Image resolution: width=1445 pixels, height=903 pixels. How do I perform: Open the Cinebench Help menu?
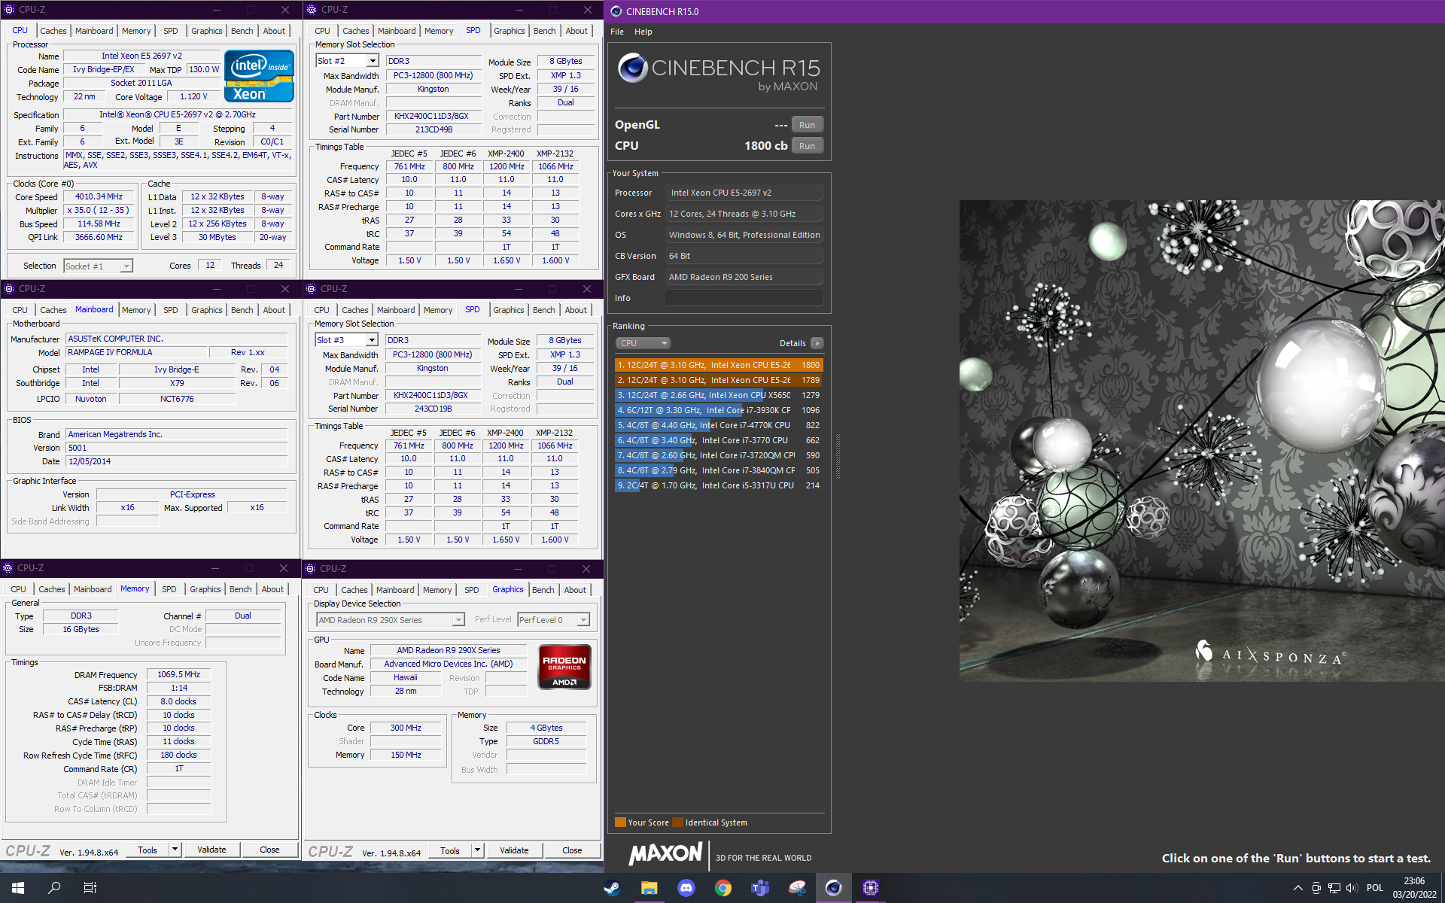643,32
